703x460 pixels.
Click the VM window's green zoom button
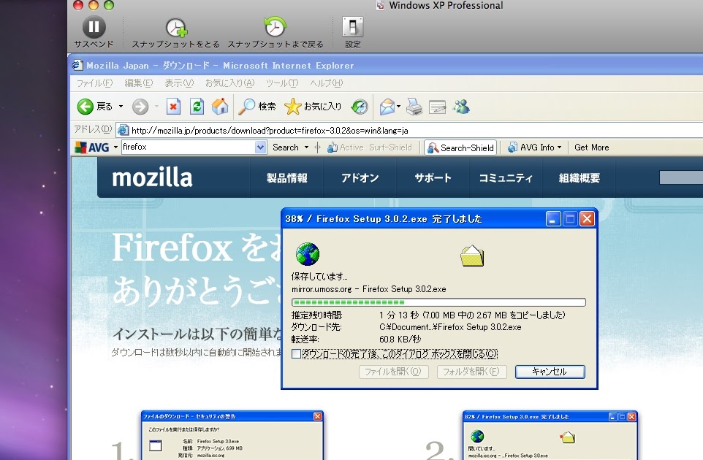[x=109, y=5]
